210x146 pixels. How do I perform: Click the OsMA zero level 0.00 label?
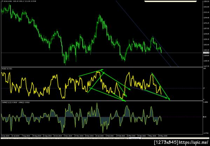tap(205, 117)
